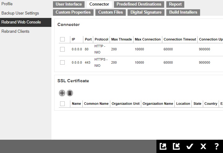The width and height of the screenshot is (223, 153).
Task: Click the X cancel icon
Action: pyautogui.click(x=203, y=147)
